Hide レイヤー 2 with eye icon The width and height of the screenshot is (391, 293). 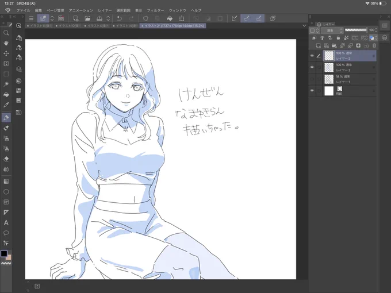pos(312,56)
